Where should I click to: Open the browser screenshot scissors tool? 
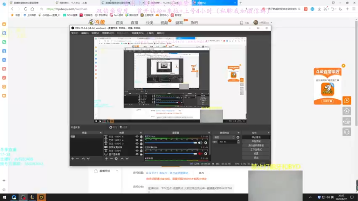click(326, 9)
